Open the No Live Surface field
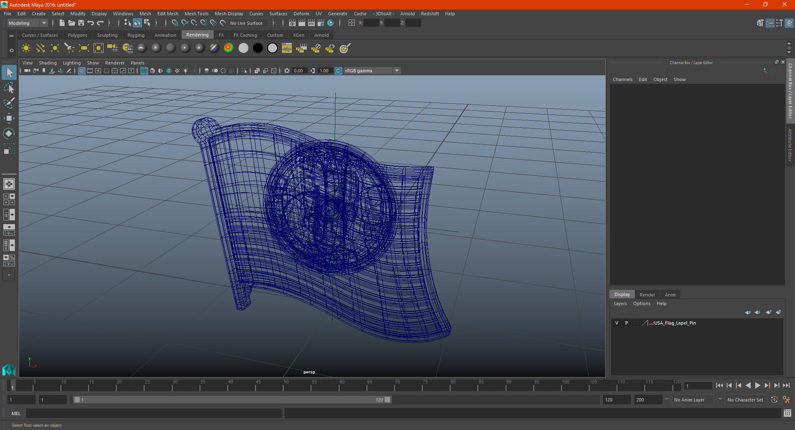The width and height of the screenshot is (795, 430). tap(248, 23)
